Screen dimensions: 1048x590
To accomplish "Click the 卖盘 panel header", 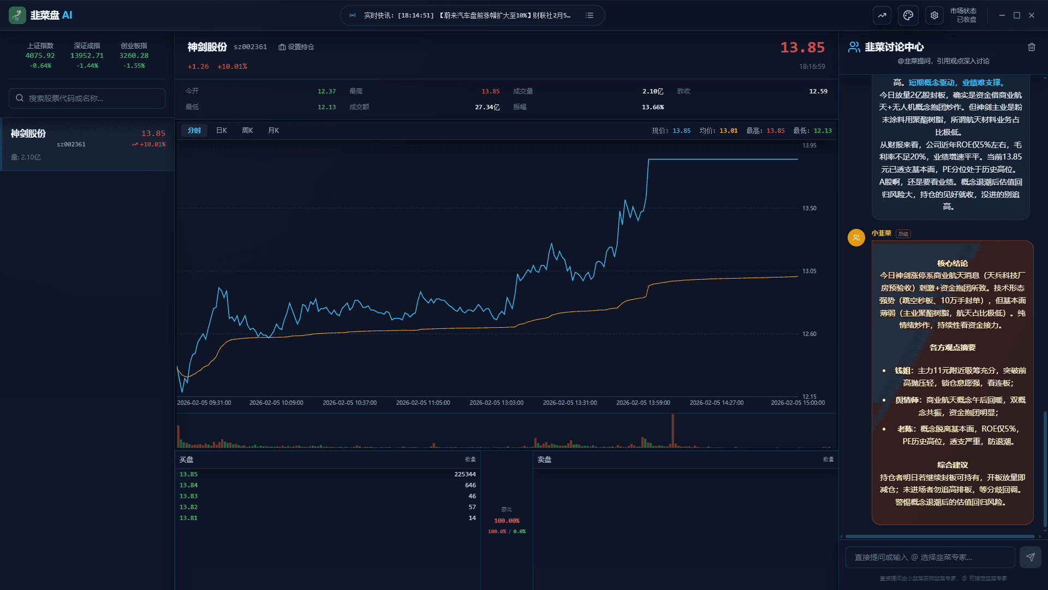I will (x=686, y=459).
